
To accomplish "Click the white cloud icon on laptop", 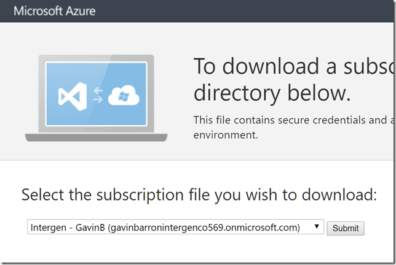I will pos(124,96).
